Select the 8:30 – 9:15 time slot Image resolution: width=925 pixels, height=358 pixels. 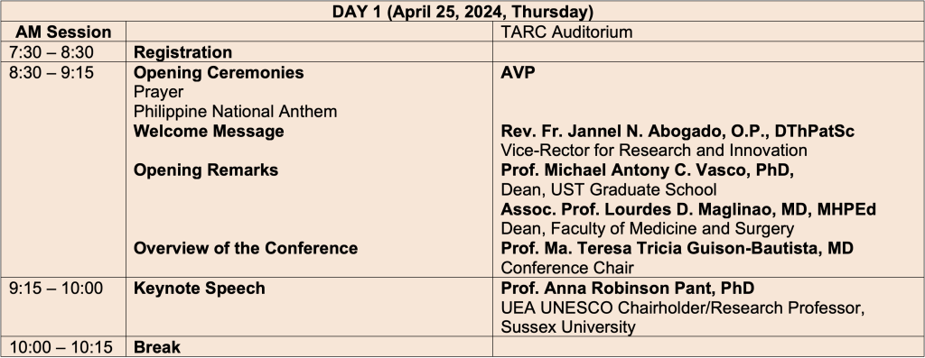[51, 72]
